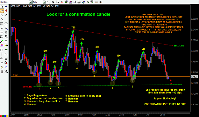Select the horizontal line tool
This screenshot has height=117, width=199.
[2, 32]
